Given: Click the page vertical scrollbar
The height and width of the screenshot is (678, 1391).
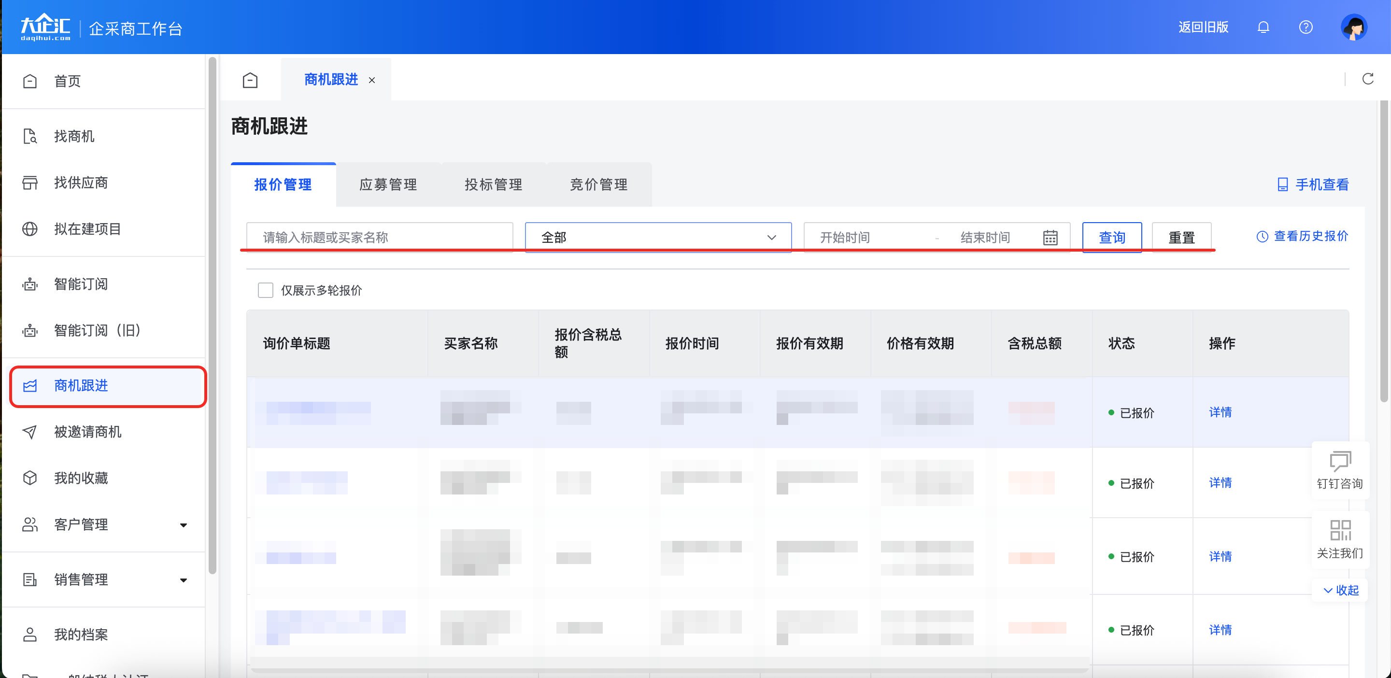Looking at the screenshot, I should 1383,251.
